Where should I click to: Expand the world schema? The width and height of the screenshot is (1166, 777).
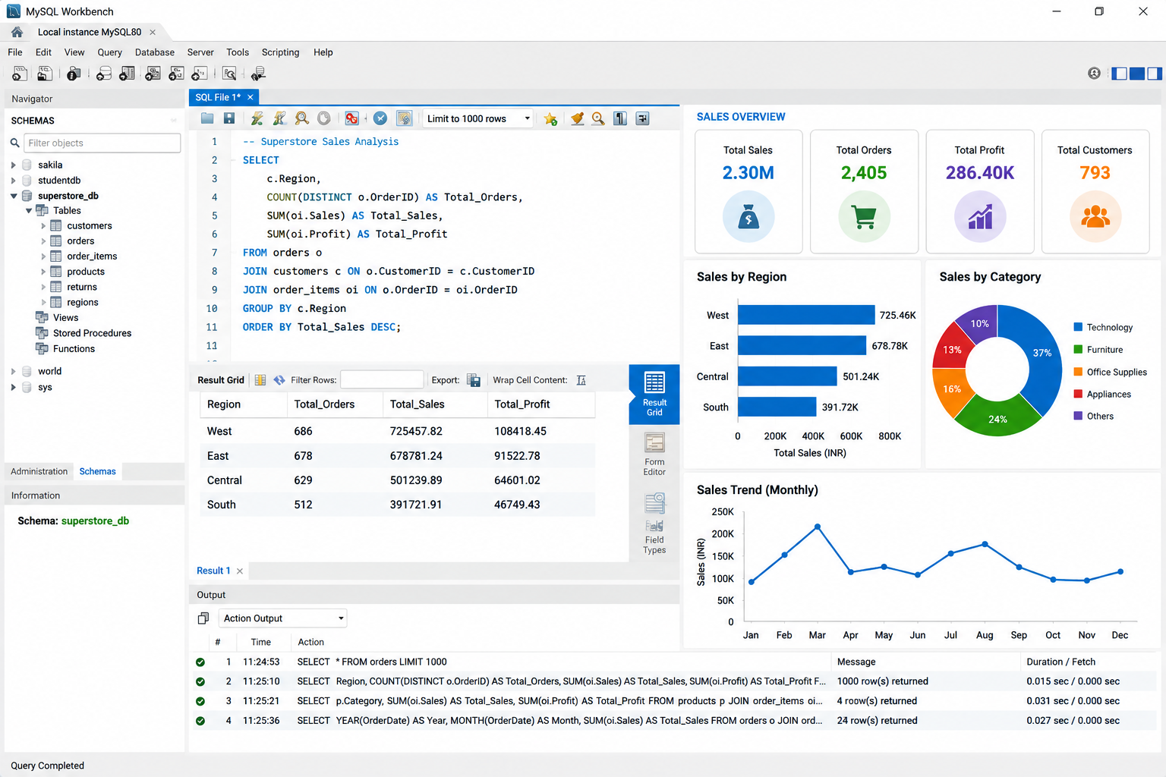(13, 371)
